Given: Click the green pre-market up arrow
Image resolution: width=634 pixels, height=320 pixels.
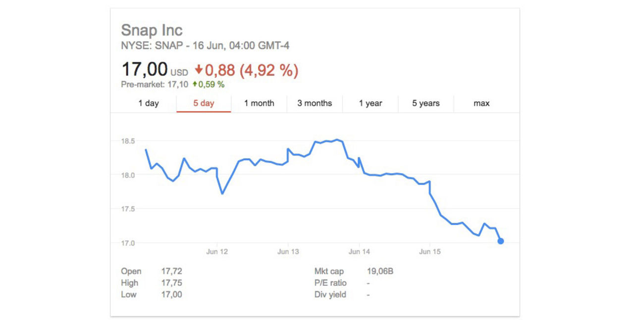Looking at the screenshot, I should point(195,84).
